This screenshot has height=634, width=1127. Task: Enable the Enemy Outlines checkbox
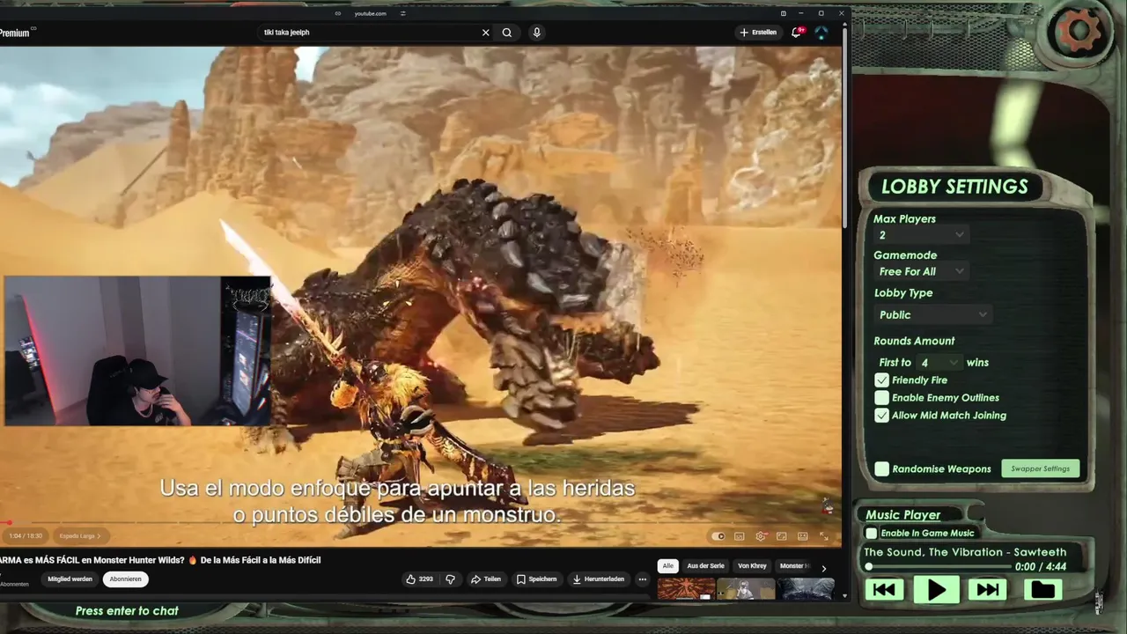point(881,398)
